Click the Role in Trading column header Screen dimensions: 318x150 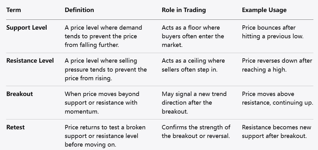pos(184,10)
